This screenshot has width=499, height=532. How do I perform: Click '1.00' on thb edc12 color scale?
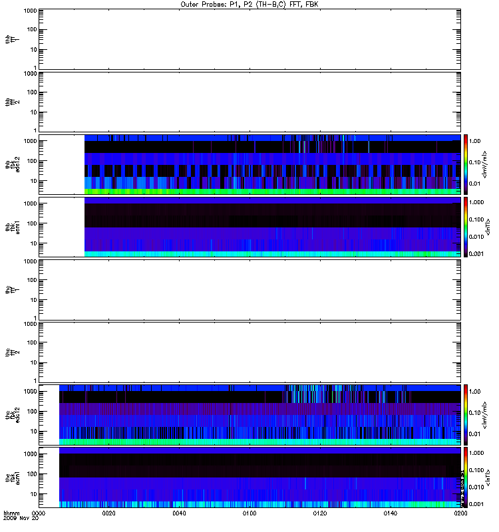[474, 141]
